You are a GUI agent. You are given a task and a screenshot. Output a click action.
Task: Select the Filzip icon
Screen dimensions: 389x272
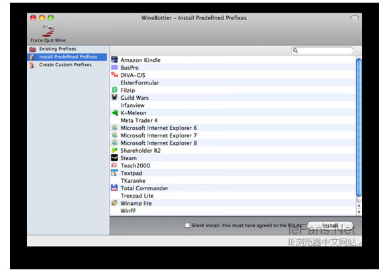(x=115, y=90)
